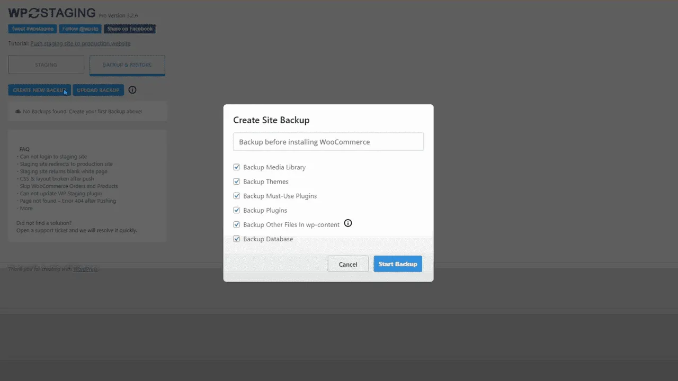Open FAQ: Page not found Error 404
This screenshot has width=678, height=381.
68,201
